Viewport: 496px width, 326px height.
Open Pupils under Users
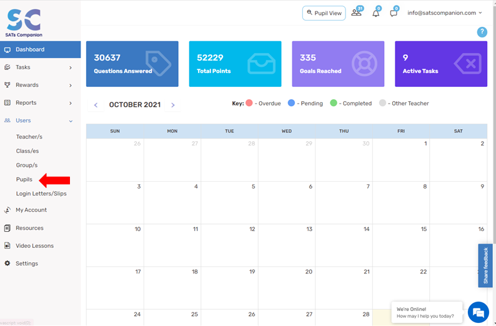pos(24,179)
